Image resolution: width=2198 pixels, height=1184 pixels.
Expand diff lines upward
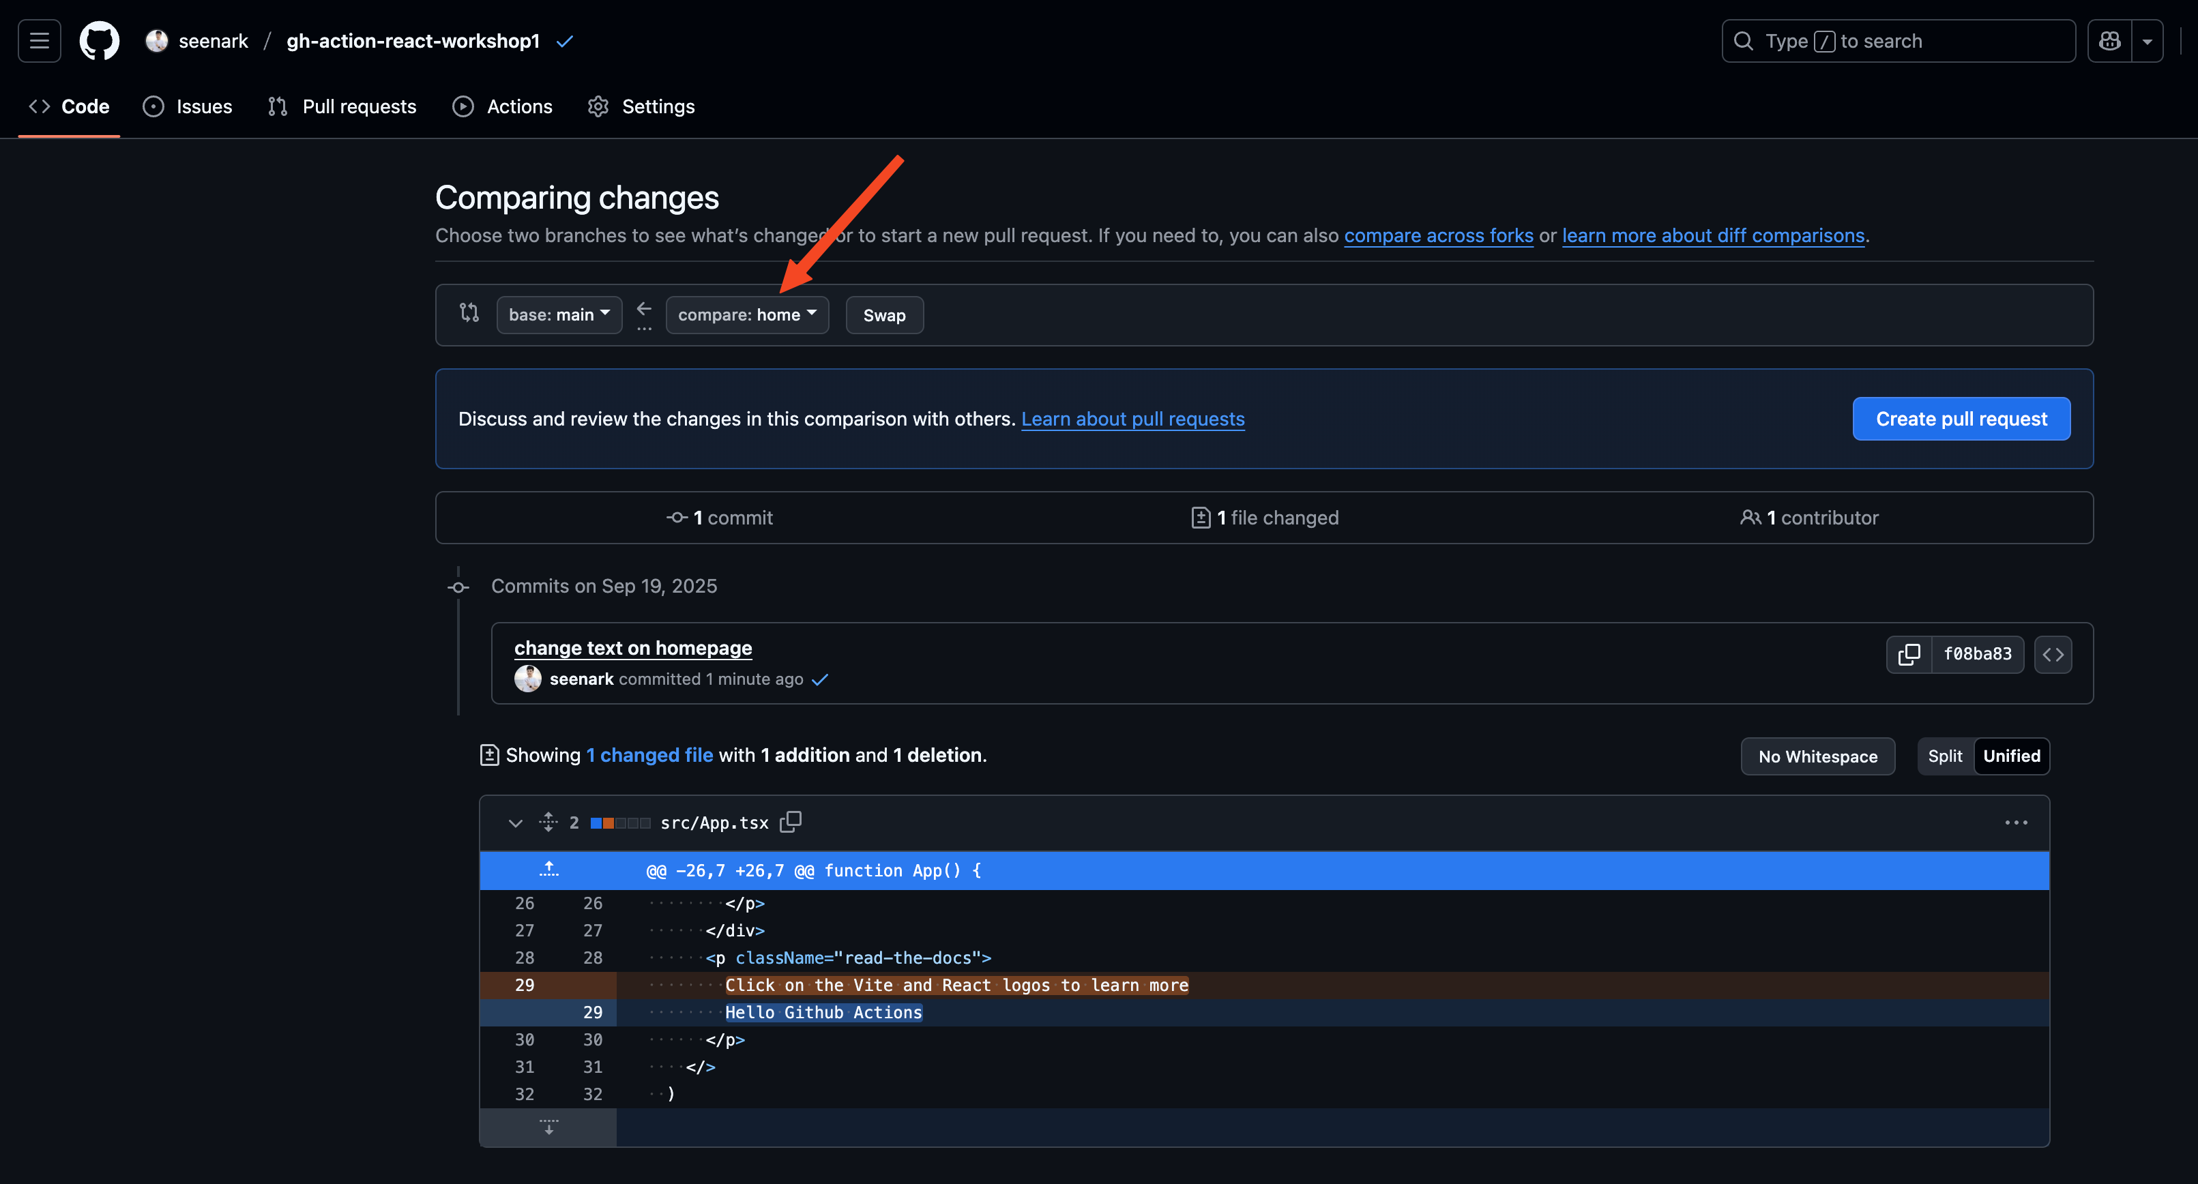(x=548, y=870)
